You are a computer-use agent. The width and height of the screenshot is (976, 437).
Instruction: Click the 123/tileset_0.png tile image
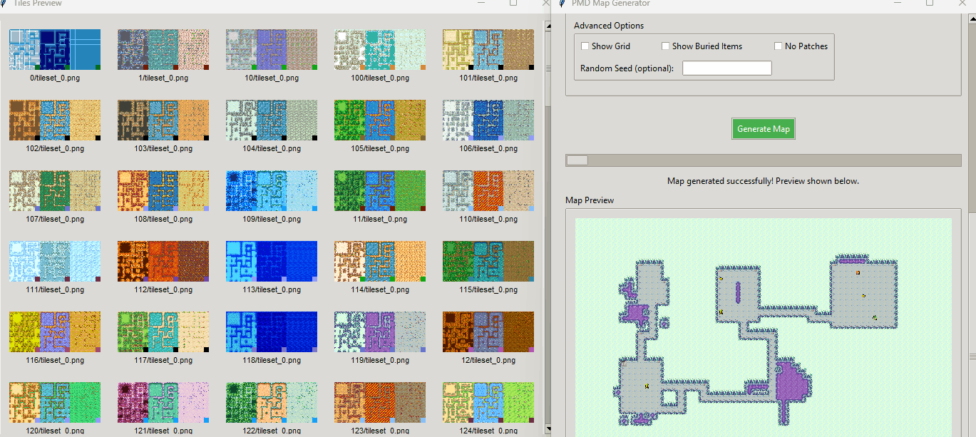pos(380,402)
